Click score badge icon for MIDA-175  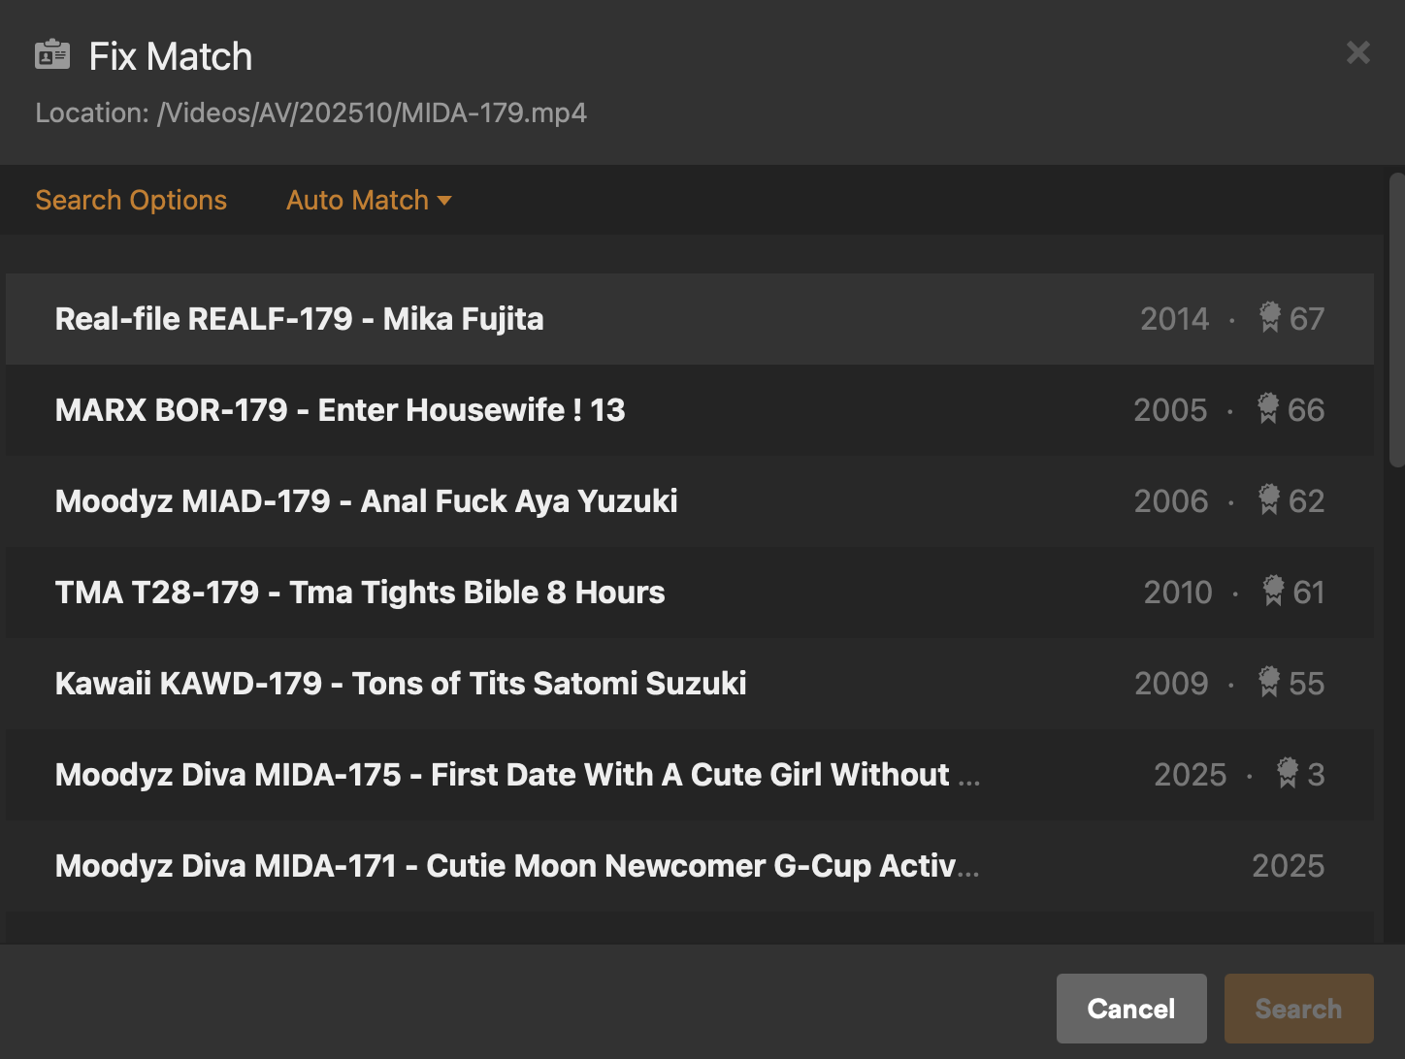(1288, 773)
